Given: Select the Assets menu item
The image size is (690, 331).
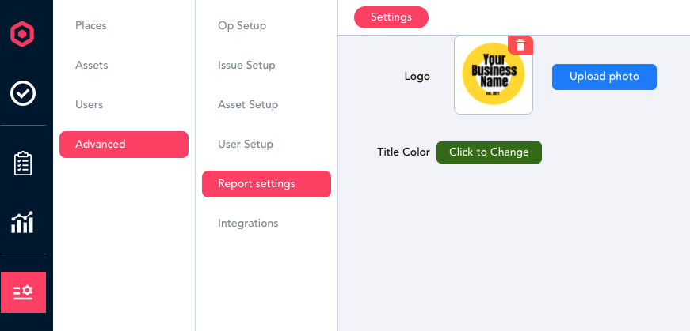Looking at the screenshot, I should (x=92, y=65).
